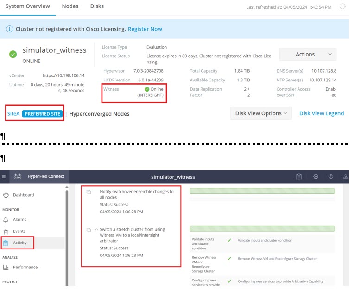
Task: Click the License Type value Evaluation
Action: [x=157, y=47]
